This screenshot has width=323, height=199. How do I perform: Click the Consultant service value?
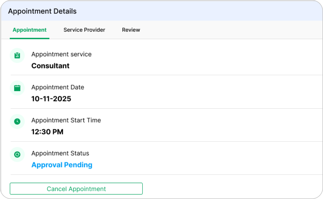click(50, 66)
